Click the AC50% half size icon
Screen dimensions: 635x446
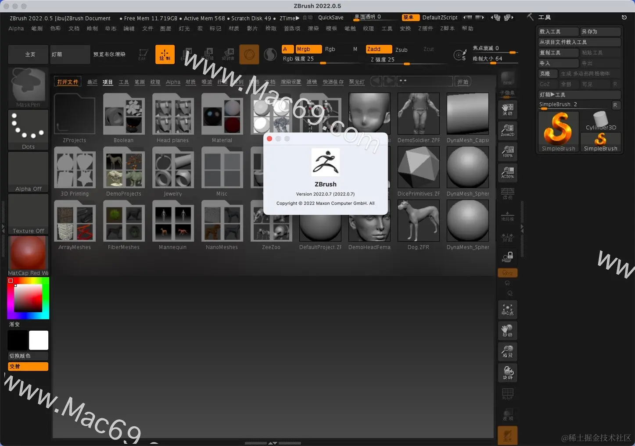[x=508, y=172]
